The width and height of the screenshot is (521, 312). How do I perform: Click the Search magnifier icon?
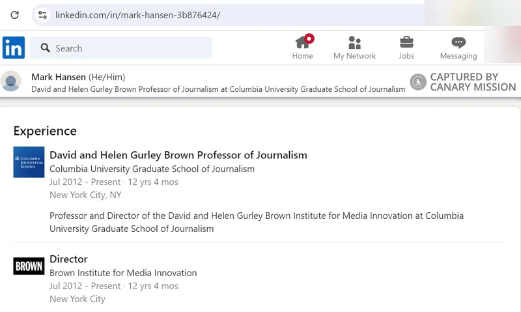45,48
